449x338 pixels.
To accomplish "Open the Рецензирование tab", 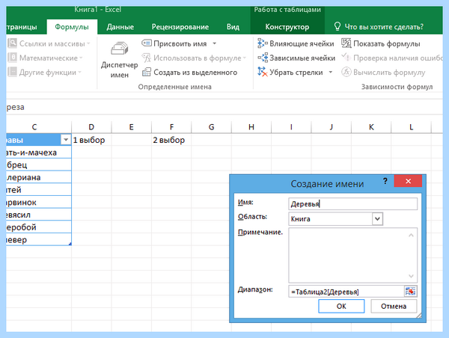I will pyautogui.click(x=180, y=27).
